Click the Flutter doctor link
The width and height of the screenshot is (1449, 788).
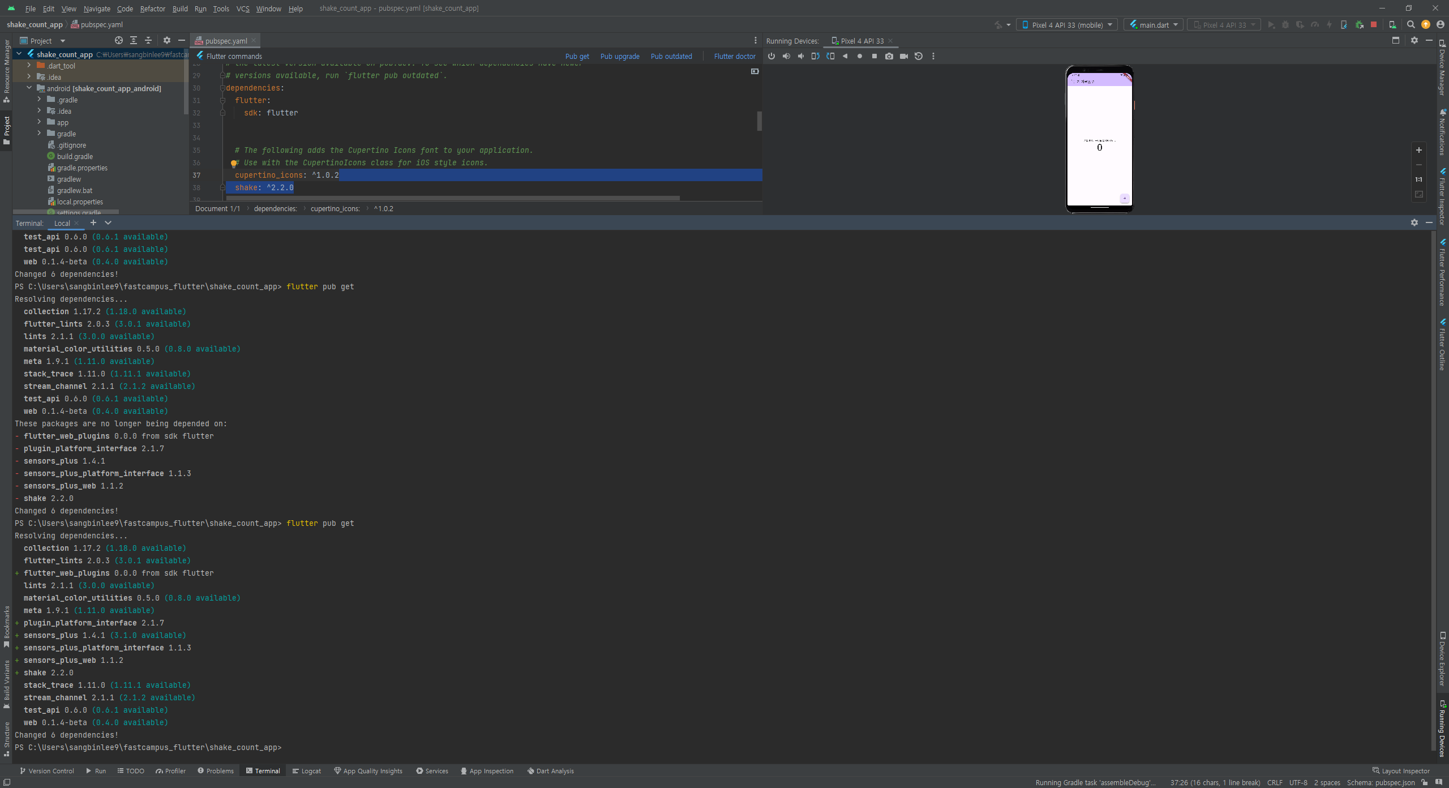pyautogui.click(x=734, y=56)
